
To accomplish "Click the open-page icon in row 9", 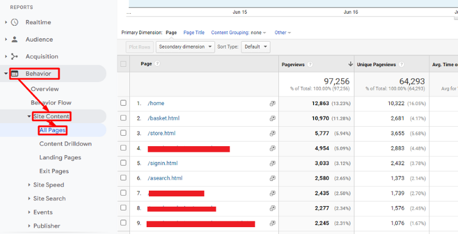I will click(273, 223).
